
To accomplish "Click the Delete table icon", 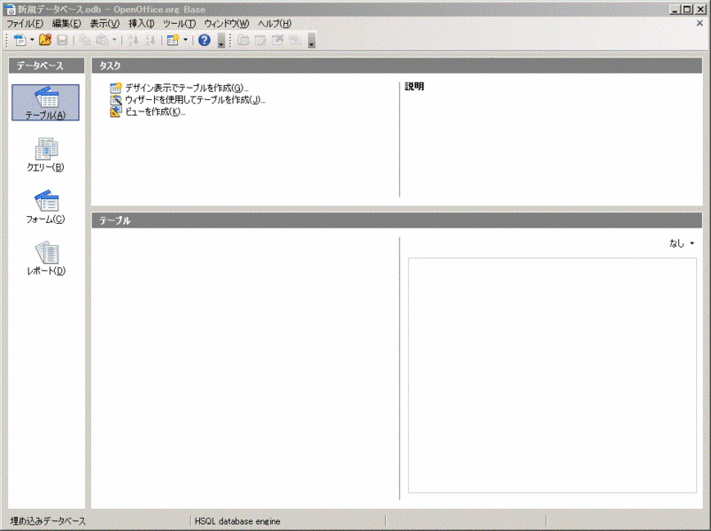I will 277,41.
